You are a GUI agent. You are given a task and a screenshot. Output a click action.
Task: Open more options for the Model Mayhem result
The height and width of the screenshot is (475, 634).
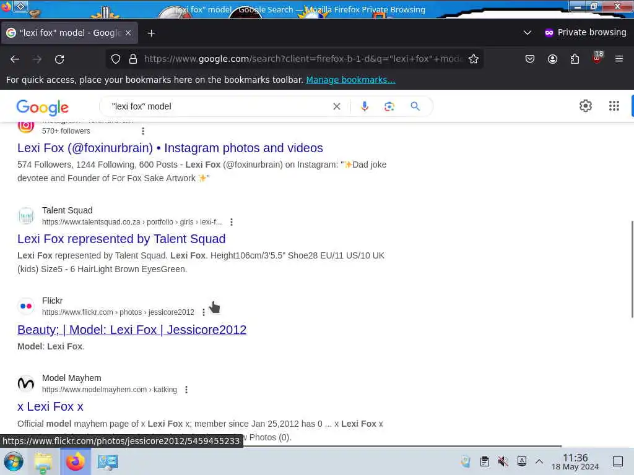[x=186, y=390]
